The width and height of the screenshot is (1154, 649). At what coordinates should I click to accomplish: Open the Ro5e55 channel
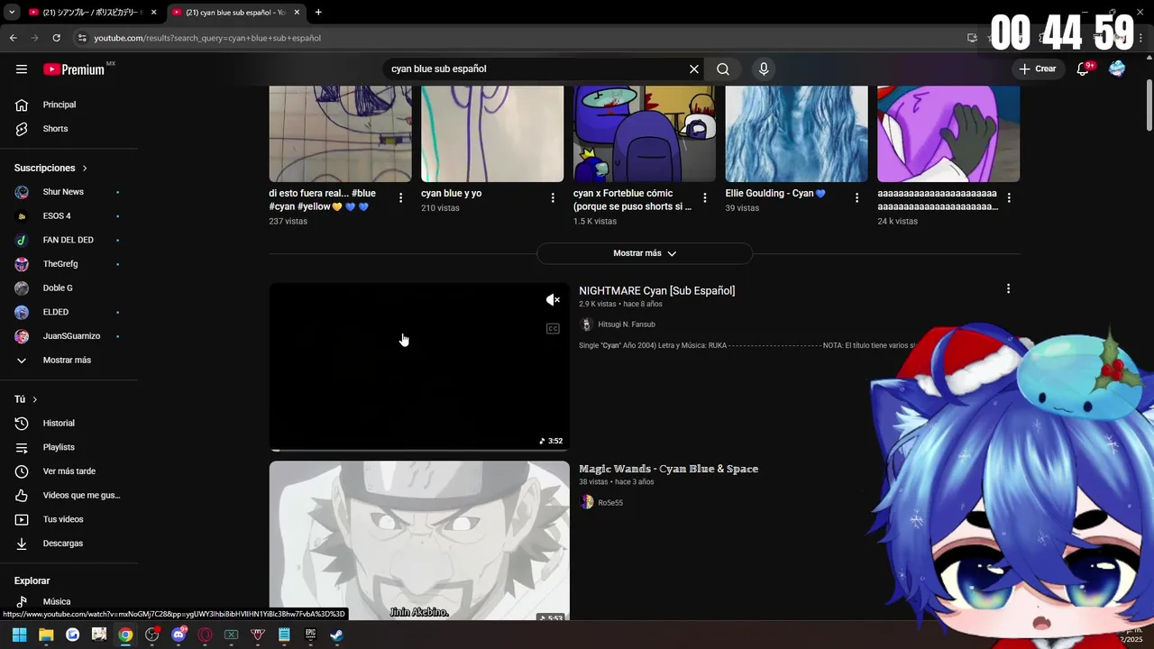tap(610, 503)
